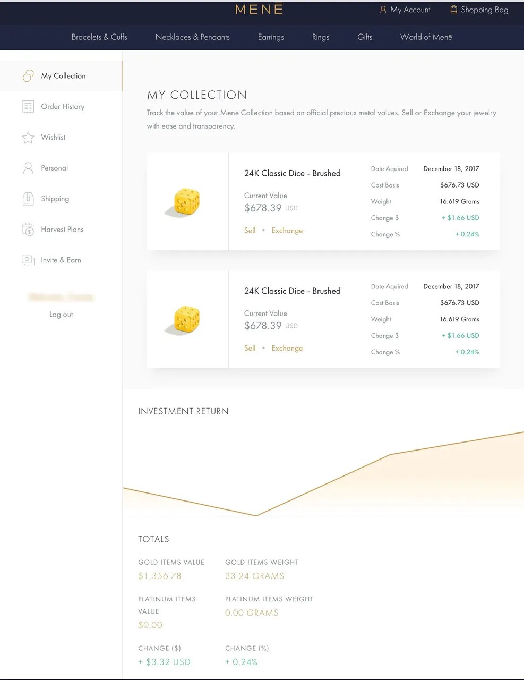
Task: Select Invite & Earn in sidebar
Action: point(62,260)
